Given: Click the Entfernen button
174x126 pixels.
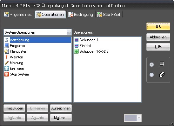Looking at the screenshot, I should click(37, 108).
